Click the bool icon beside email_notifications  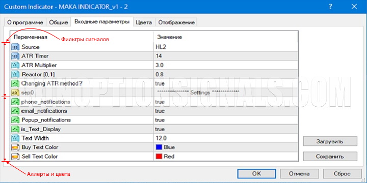pos(15,111)
